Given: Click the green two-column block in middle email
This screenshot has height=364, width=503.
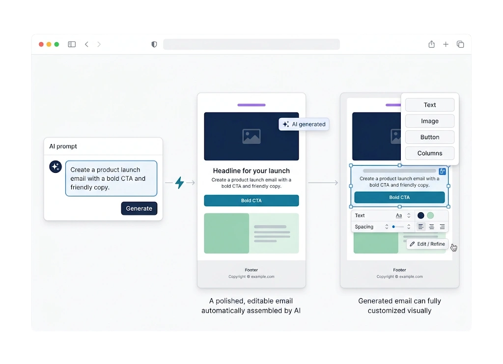Looking at the screenshot, I should pos(251,233).
